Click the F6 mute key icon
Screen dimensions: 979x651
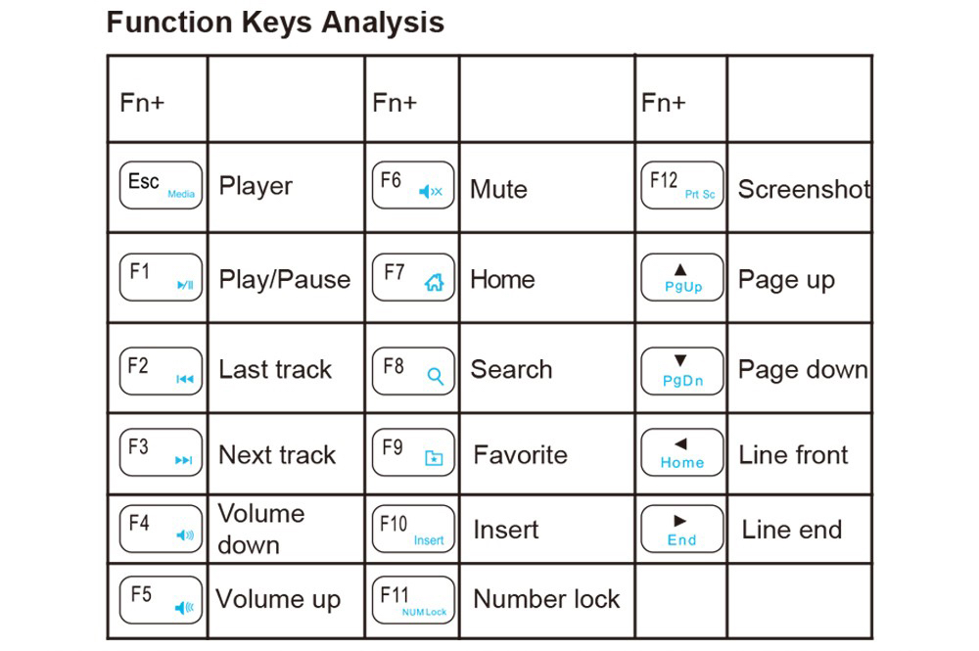(413, 185)
